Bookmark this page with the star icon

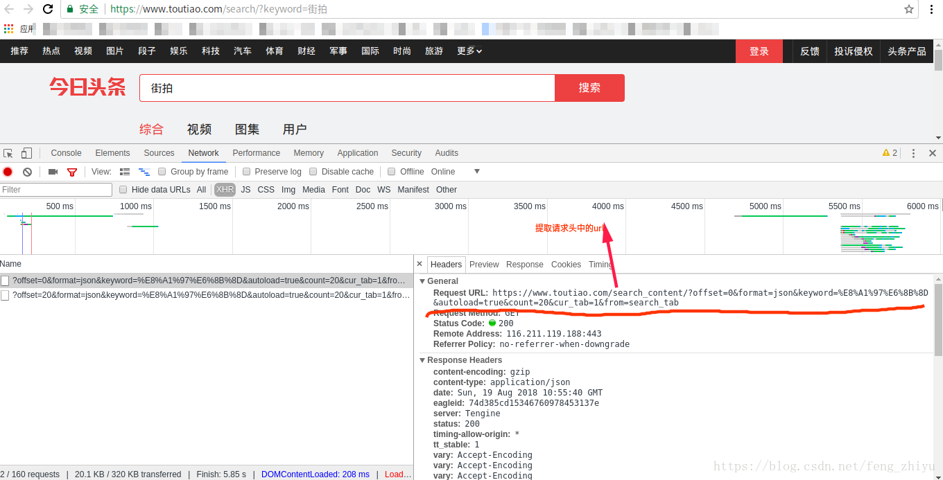(x=909, y=9)
